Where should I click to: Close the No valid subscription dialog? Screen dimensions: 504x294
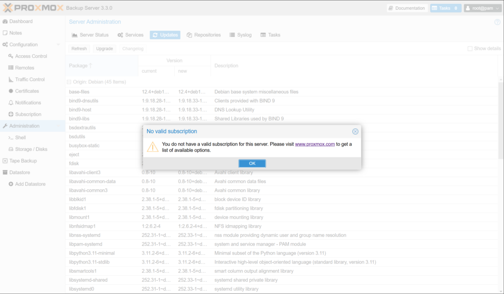[355, 131]
